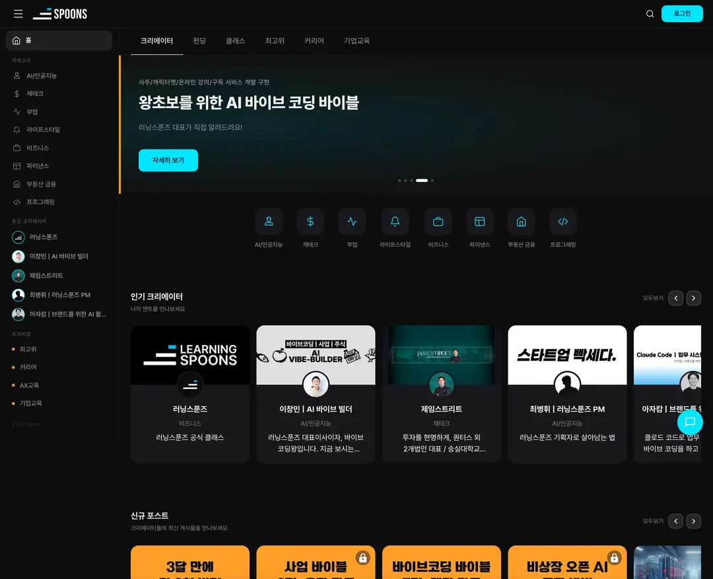Go to previous 인기 크리에이터 slide
This screenshot has width=713, height=579.
point(676,298)
